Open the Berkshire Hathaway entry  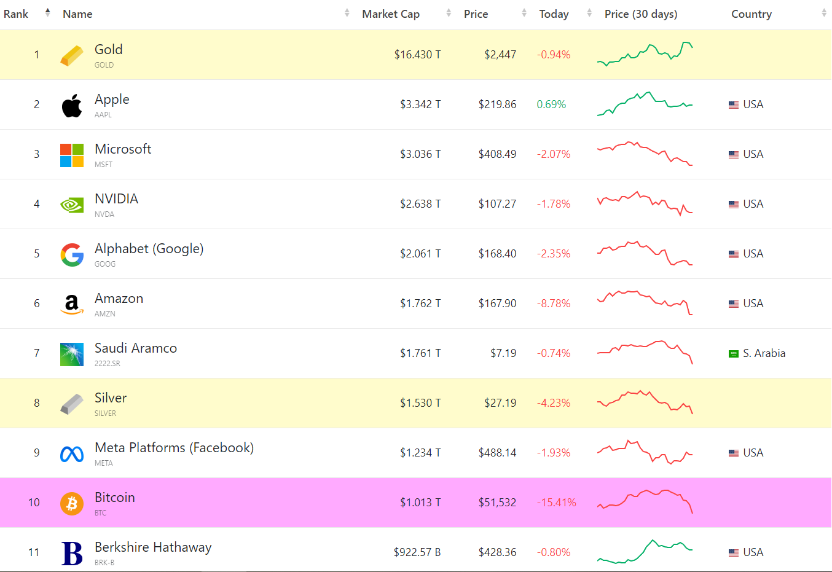152,546
